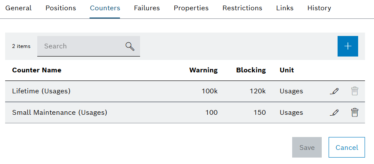
Task: Show the Restrictions tab
Action: [242, 8]
